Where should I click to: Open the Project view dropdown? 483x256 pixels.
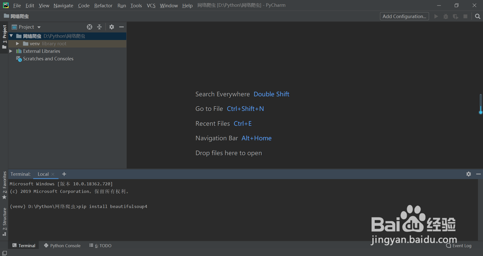(x=26, y=27)
